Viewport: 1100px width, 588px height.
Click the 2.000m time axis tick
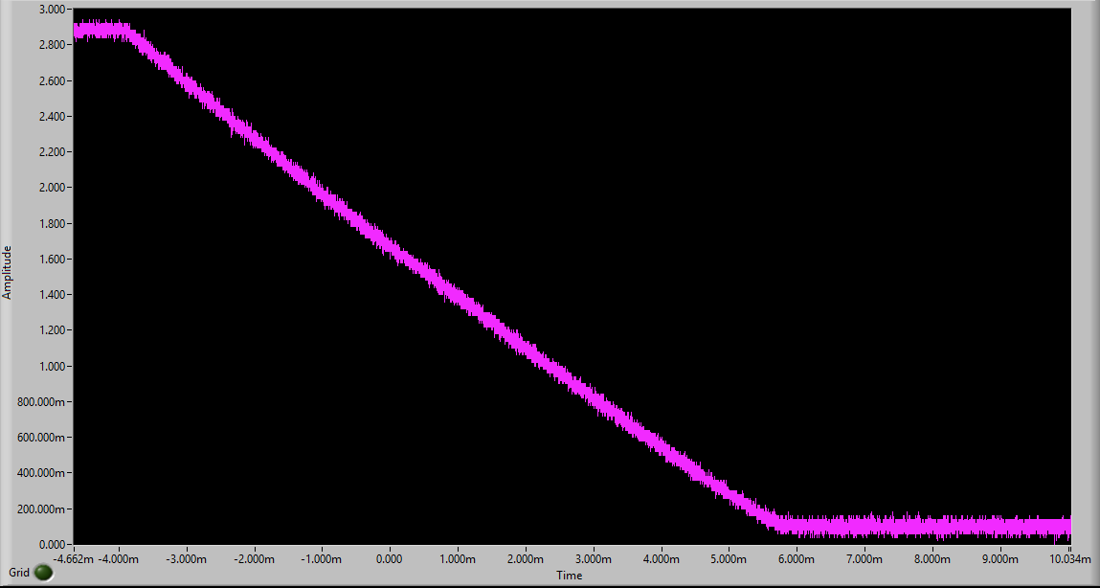(526, 559)
